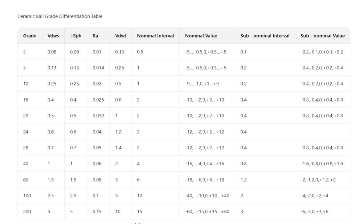
Task: Select the Ra column header
Action: [95, 36]
